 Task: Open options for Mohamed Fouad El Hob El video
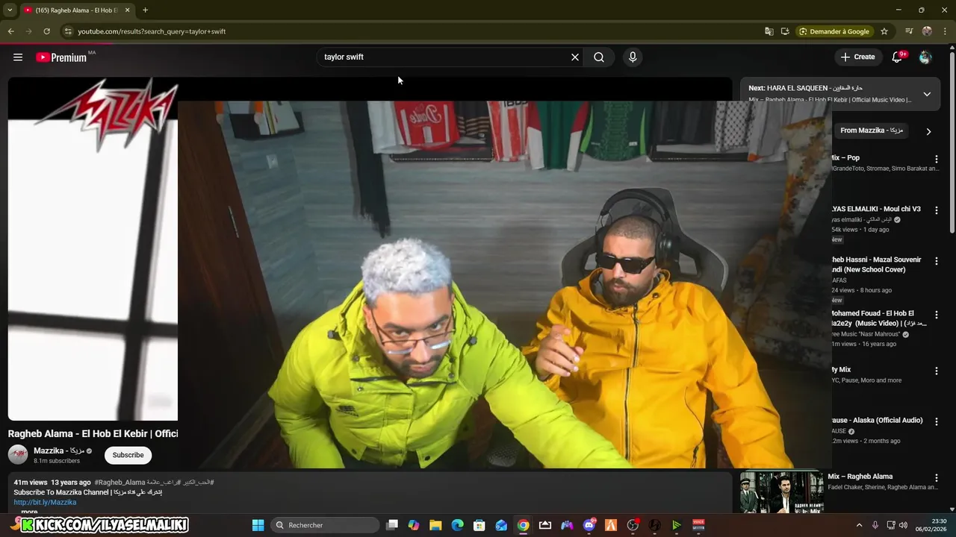[937, 315]
